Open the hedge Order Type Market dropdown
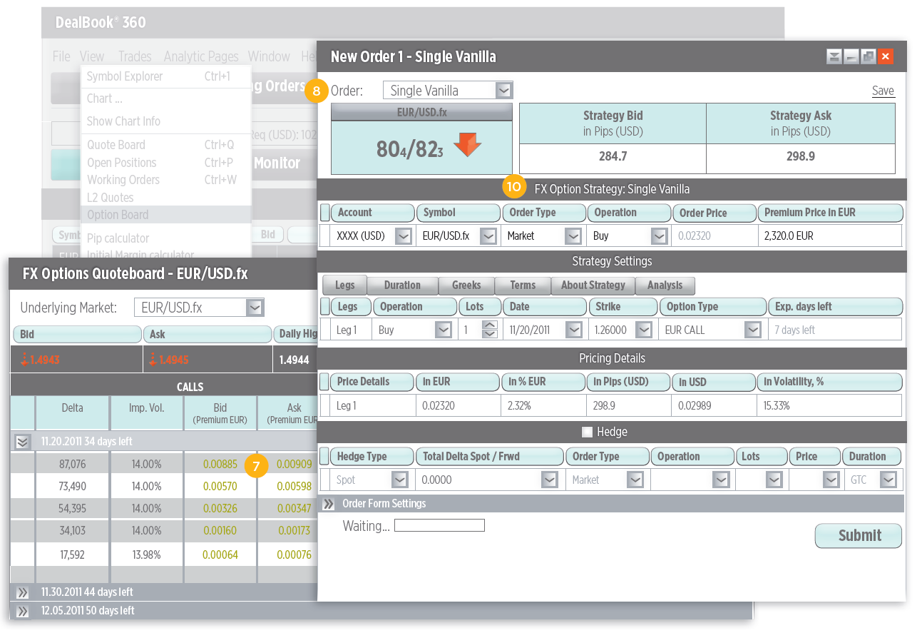This screenshot has width=922, height=638. click(636, 480)
